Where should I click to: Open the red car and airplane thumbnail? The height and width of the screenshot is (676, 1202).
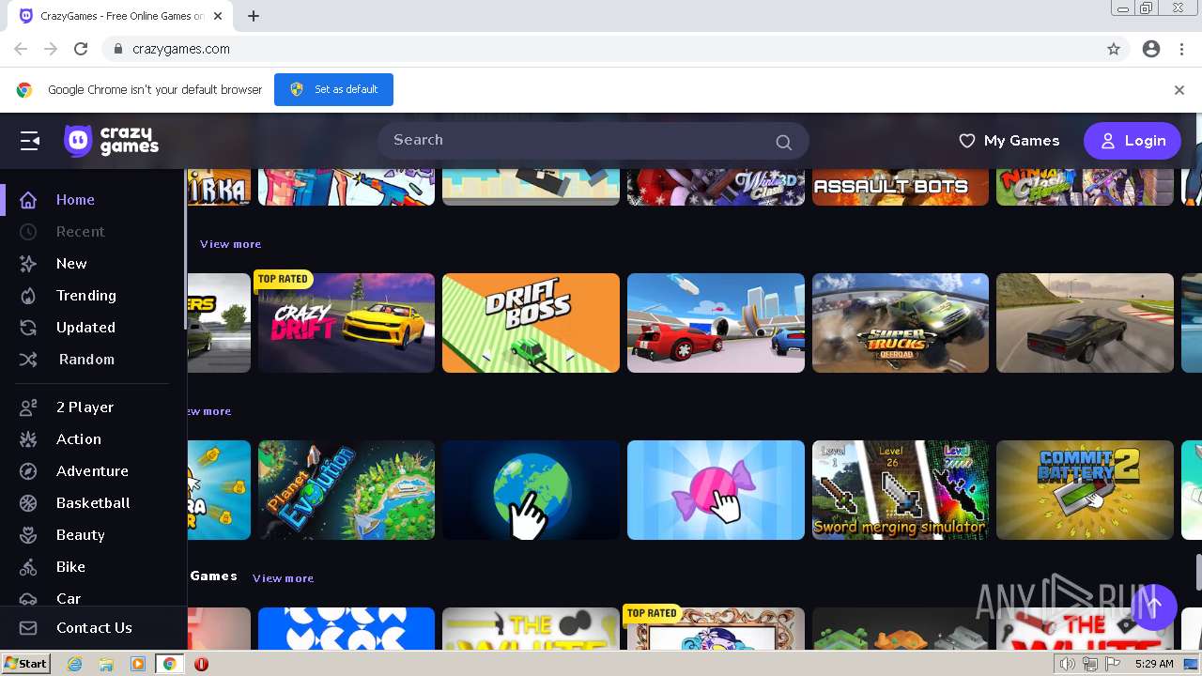(x=716, y=323)
